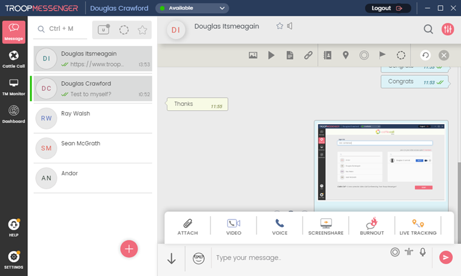Open Settings in the sidebar
This screenshot has height=276, width=461.
pos(13,260)
